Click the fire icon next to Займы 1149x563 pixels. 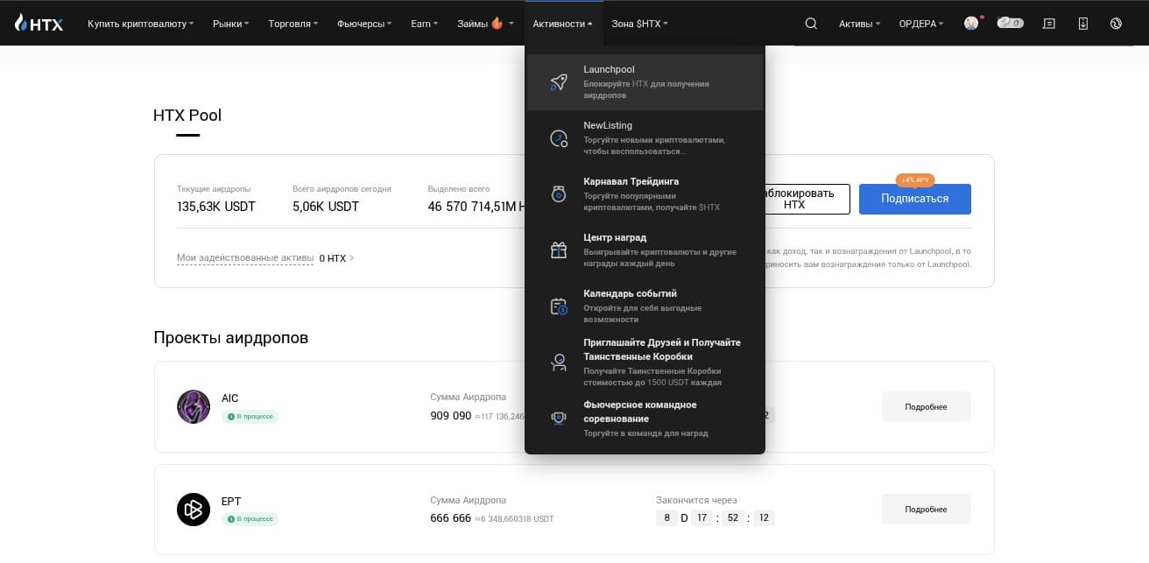coord(497,23)
